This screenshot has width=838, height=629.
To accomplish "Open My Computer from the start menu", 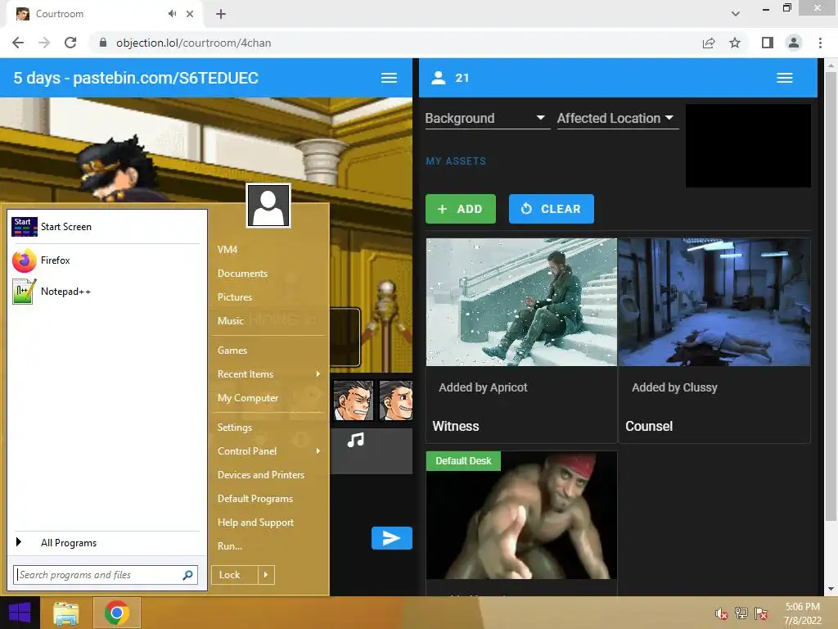I will tap(248, 398).
